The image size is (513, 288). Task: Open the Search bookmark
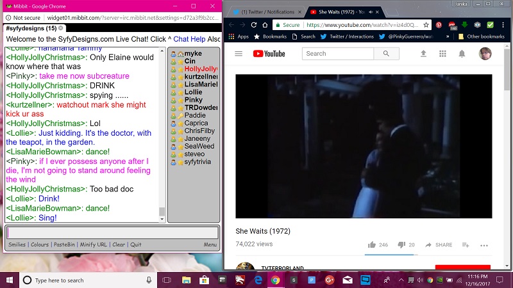(304, 36)
